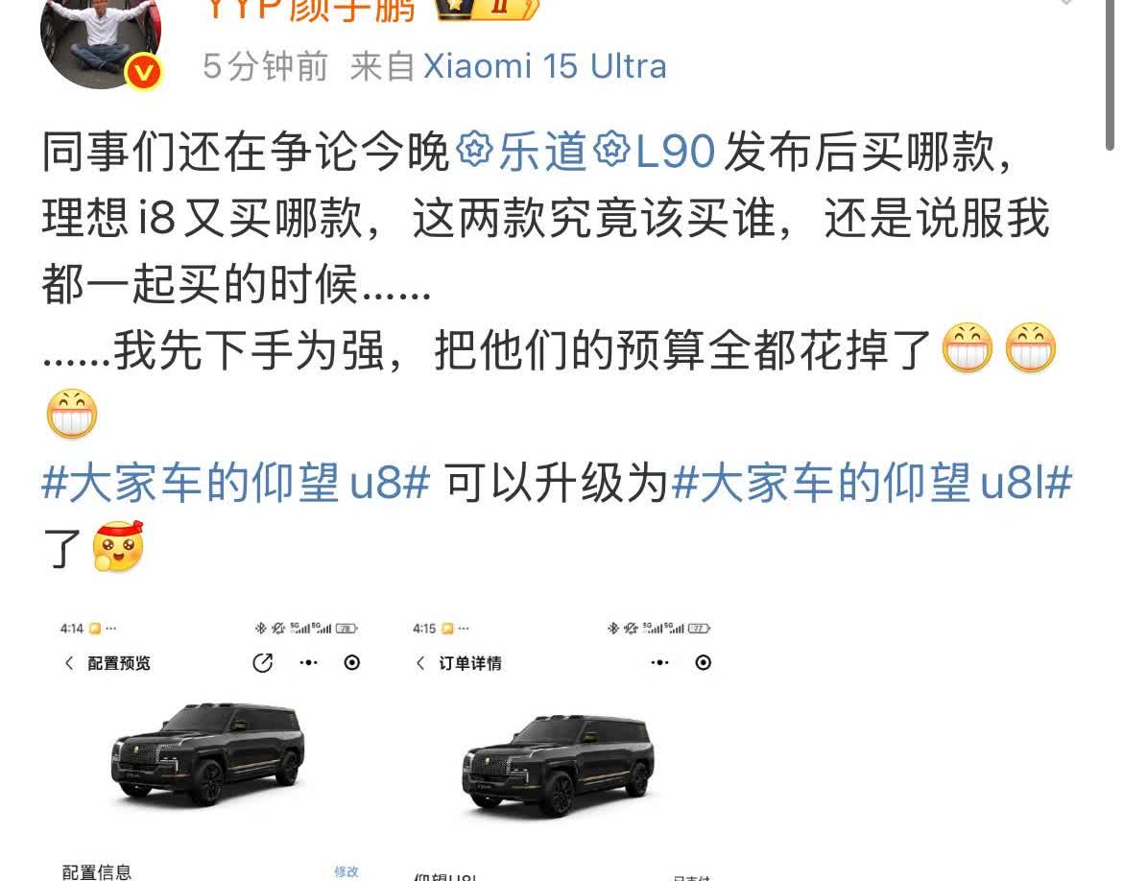Click the orange V verified badge

[144, 72]
